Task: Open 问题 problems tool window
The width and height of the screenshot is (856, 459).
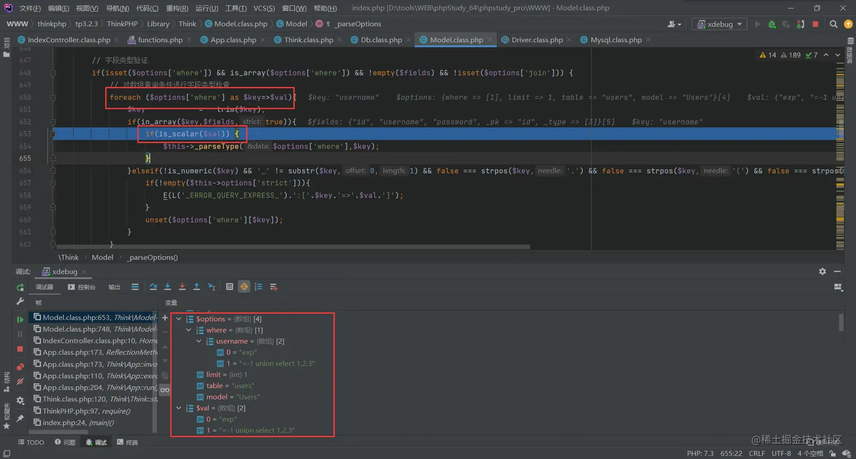Action: [x=65, y=442]
